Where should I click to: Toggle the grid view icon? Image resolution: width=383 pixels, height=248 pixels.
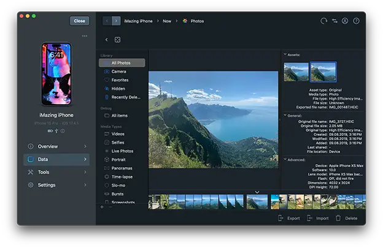coord(117,40)
